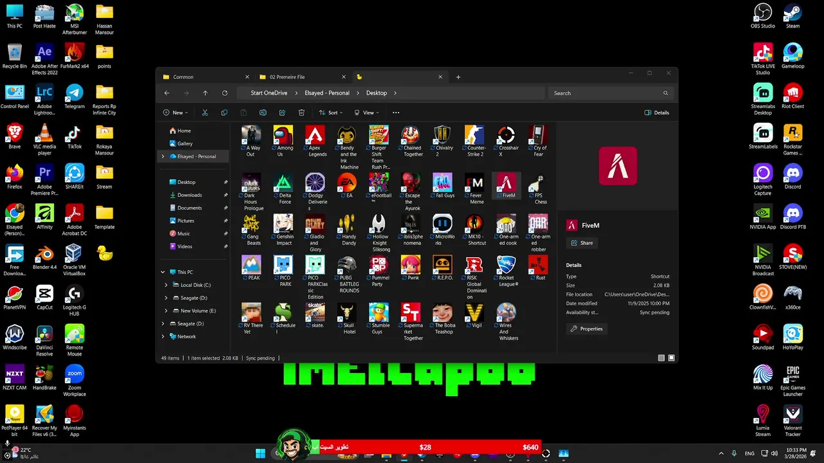Open Adobe Premiere Pro desktop shortcut

coord(44,181)
